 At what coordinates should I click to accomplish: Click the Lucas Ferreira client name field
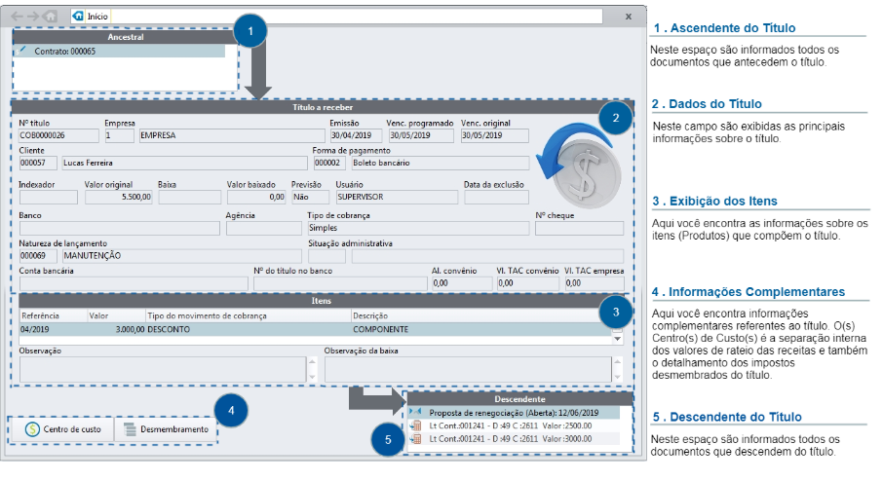(184, 164)
